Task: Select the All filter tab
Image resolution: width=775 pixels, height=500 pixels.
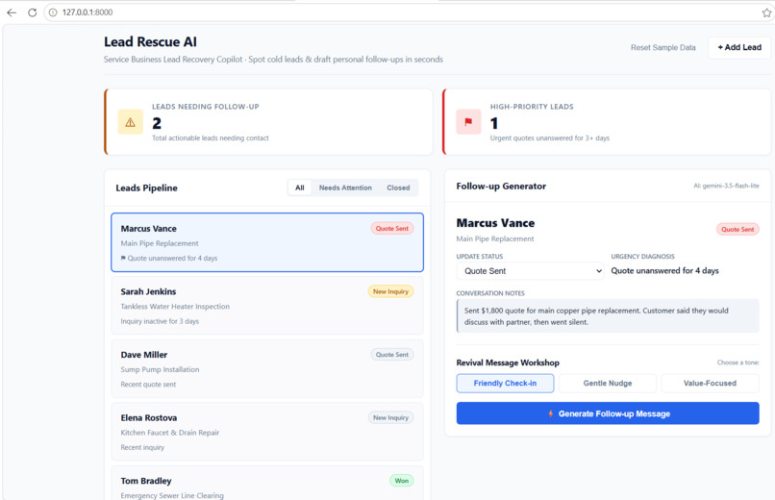Action: click(x=300, y=187)
